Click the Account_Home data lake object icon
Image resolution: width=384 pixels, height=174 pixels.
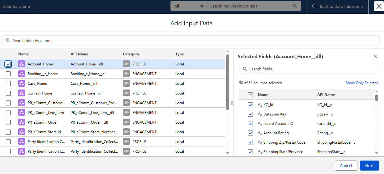click(x=21, y=64)
